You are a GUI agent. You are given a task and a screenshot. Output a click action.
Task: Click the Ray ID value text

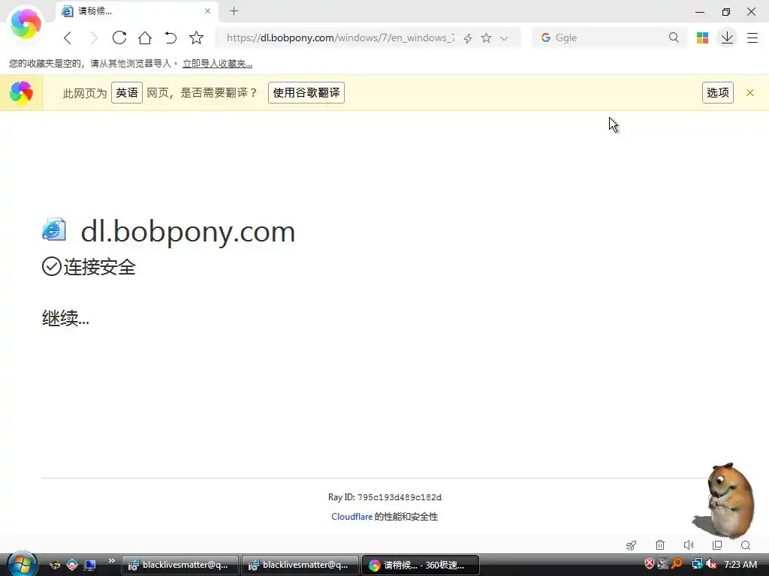(x=400, y=497)
